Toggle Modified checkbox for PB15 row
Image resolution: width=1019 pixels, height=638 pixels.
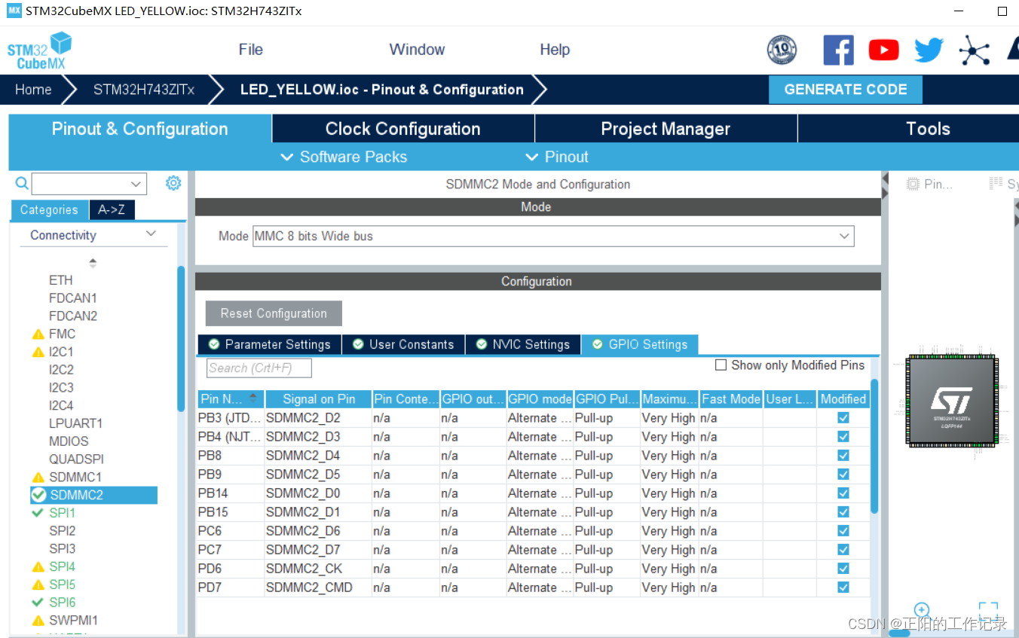click(x=843, y=512)
